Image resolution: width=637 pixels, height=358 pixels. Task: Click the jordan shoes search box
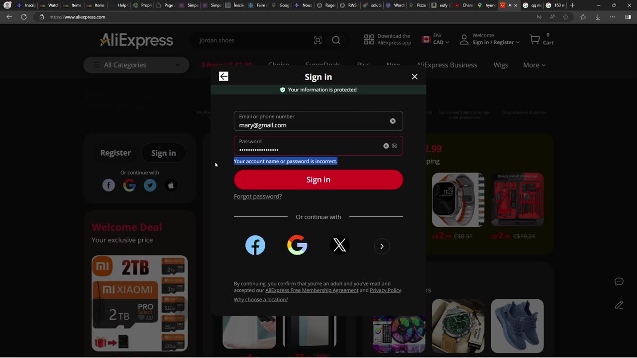point(251,40)
